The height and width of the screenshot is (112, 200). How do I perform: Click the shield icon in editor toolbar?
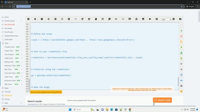[x=82, y=19]
